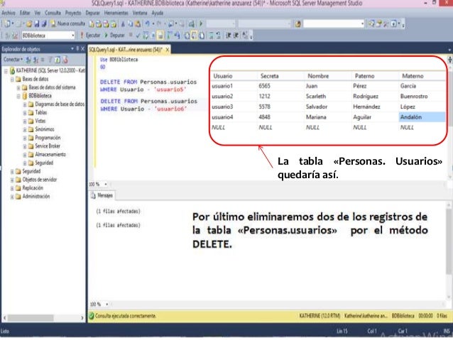
Task: Open the Consulta menu
Action: (53, 13)
